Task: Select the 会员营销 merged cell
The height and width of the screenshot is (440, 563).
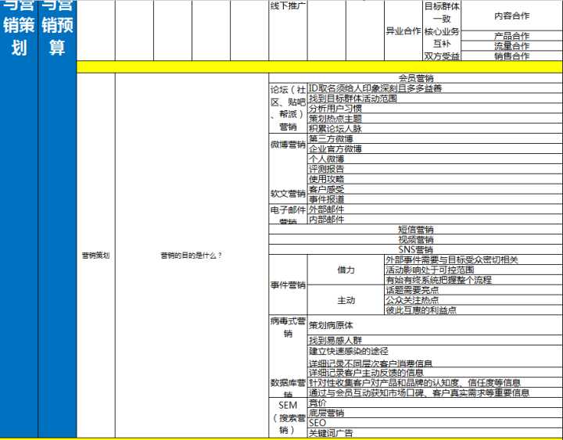Action: coord(415,78)
